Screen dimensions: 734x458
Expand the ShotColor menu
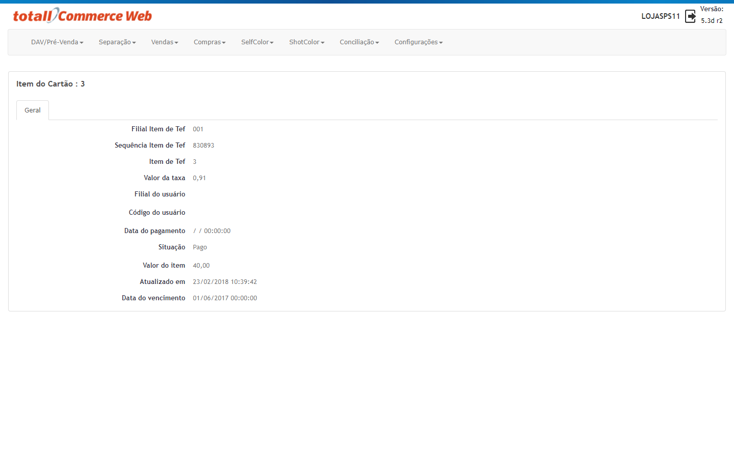tap(307, 42)
